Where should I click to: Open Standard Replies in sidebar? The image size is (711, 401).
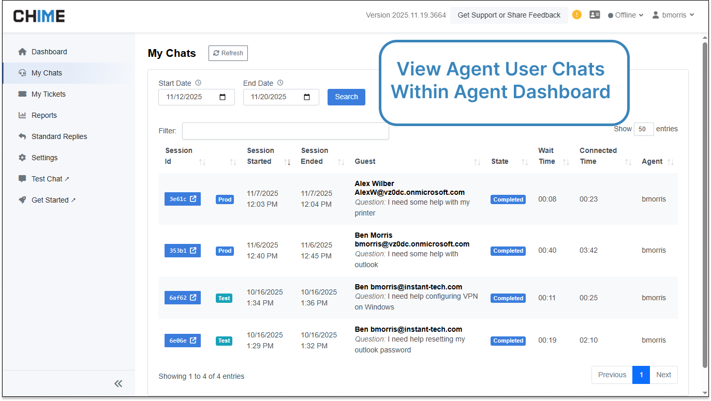click(59, 136)
